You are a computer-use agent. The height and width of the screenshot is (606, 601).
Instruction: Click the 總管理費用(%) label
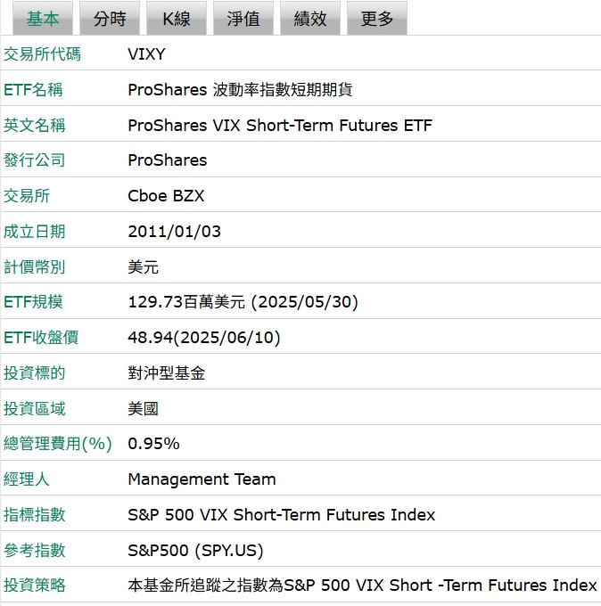coord(58,444)
